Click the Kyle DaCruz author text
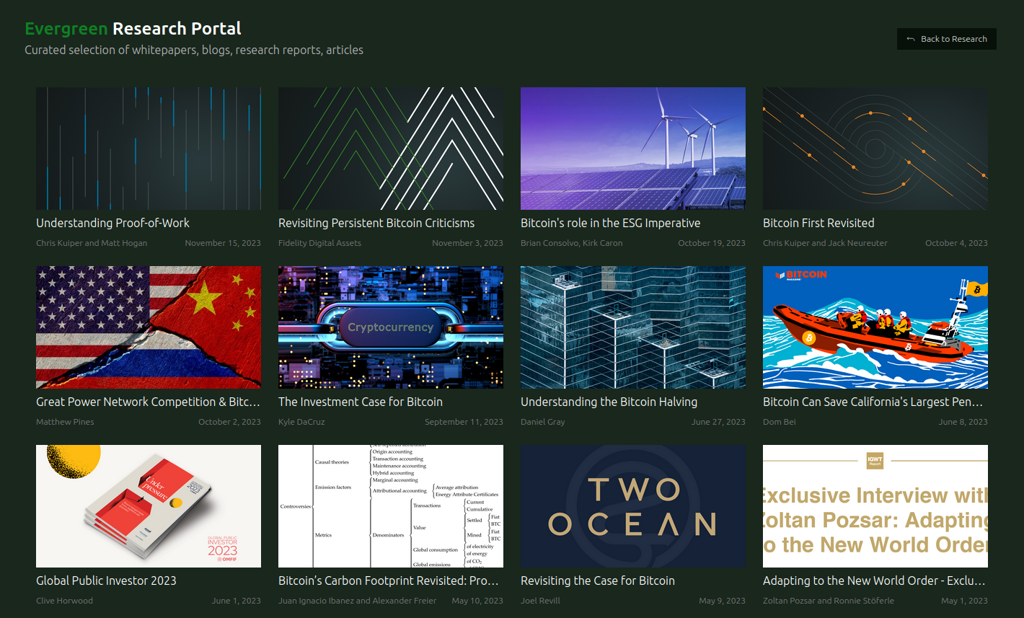 [301, 422]
